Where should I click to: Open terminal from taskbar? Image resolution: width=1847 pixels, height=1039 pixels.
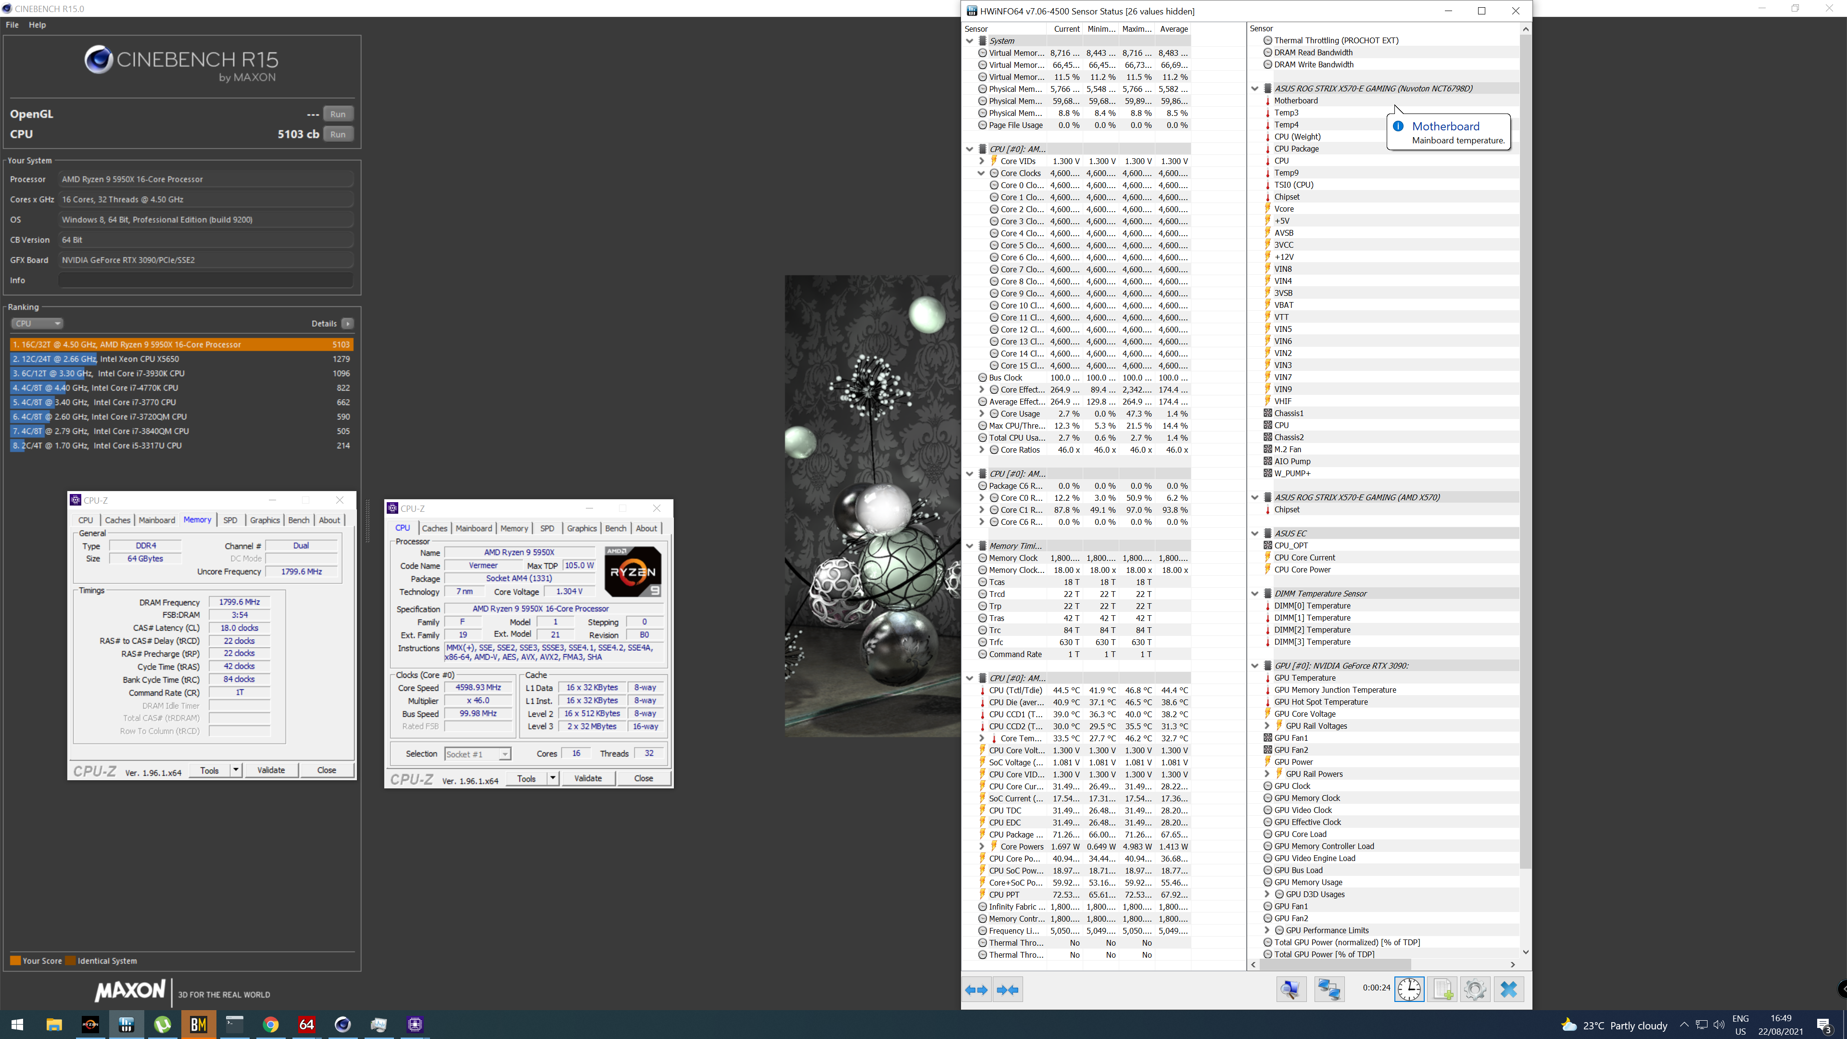pyautogui.click(x=234, y=1025)
